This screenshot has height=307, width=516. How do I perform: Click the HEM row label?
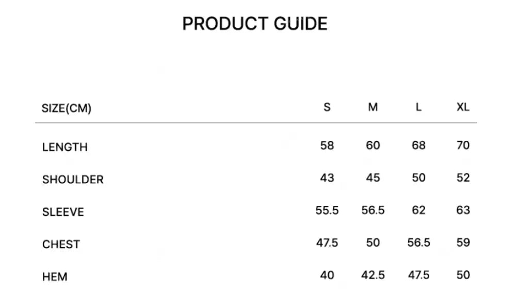[x=55, y=277]
